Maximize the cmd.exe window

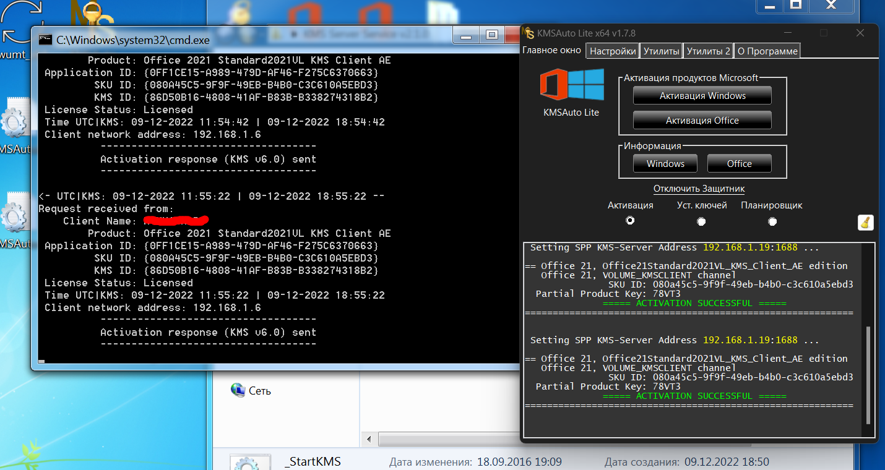tap(492, 34)
